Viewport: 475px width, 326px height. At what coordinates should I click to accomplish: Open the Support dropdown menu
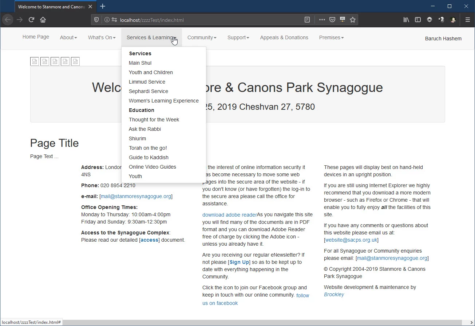(238, 37)
